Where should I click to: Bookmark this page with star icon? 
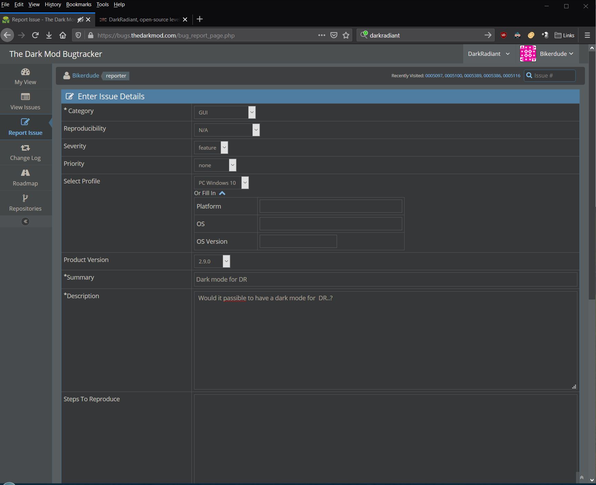[x=346, y=35]
